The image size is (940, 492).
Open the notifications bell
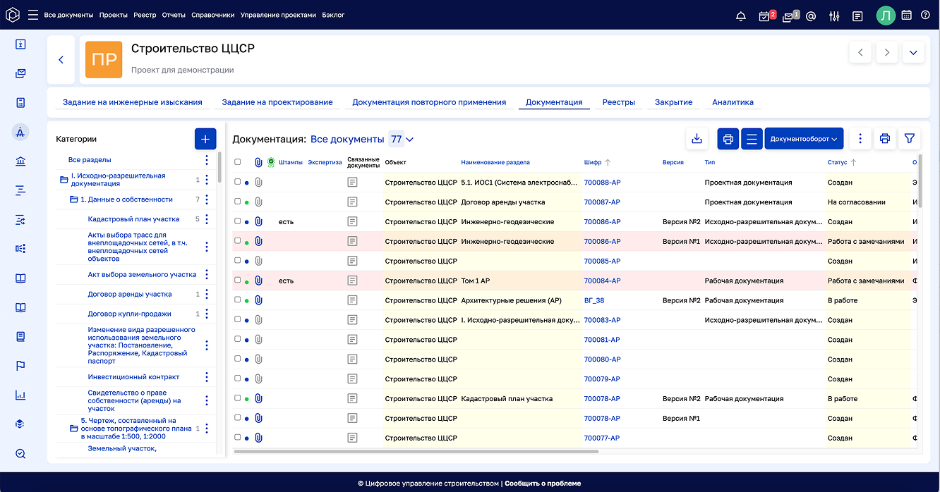tap(740, 16)
